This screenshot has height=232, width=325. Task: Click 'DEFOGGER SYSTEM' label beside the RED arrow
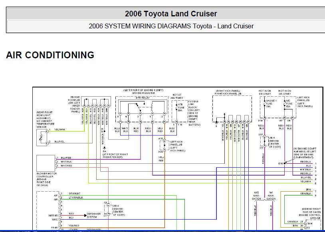click(94, 215)
